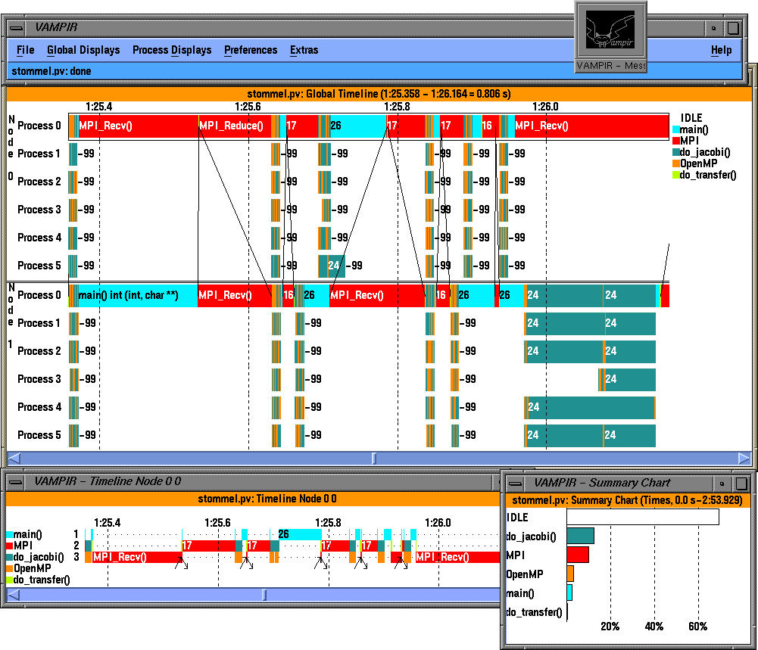Open the Process Displays menu
Image resolution: width=758 pixels, height=650 pixels.
point(172,50)
